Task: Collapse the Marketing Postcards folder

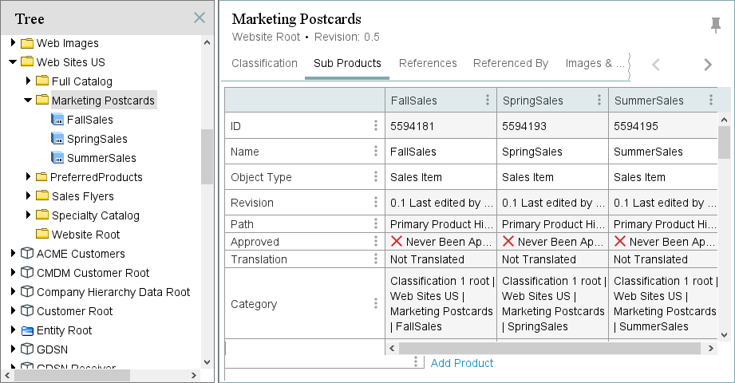Action: point(28,101)
